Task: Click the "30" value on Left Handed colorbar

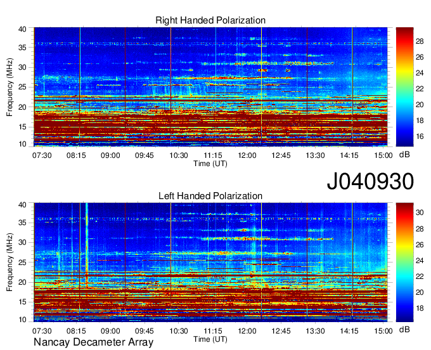Action: pos(420,212)
